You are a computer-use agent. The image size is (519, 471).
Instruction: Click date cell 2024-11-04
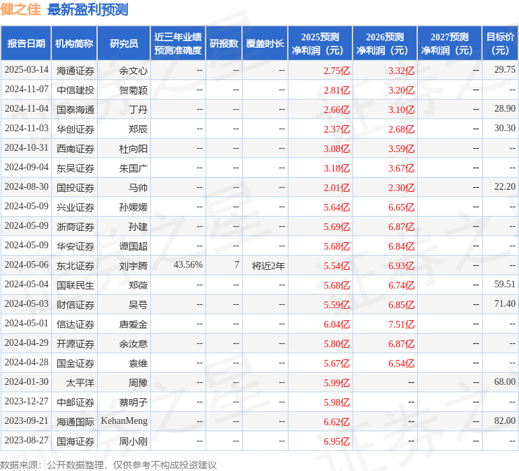click(26, 109)
